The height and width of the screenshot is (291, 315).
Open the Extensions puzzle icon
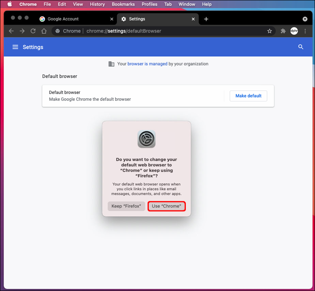click(283, 31)
